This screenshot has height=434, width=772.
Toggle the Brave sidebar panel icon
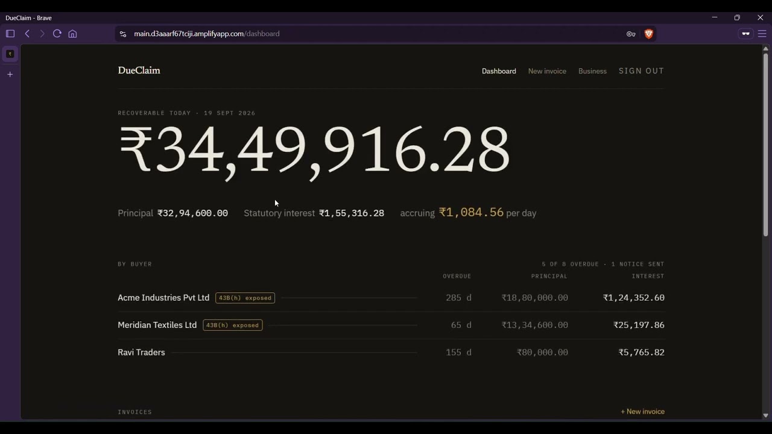(x=10, y=34)
